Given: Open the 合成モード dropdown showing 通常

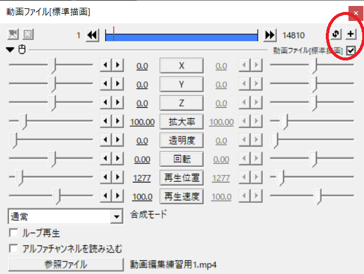Looking at the screenshot, I should point(66,217).
